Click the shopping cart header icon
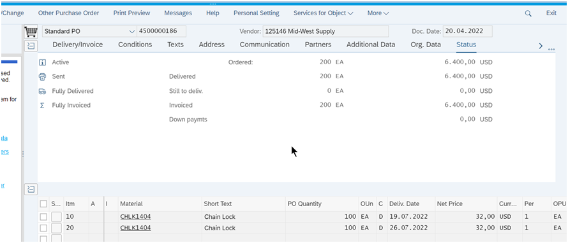 31,32
